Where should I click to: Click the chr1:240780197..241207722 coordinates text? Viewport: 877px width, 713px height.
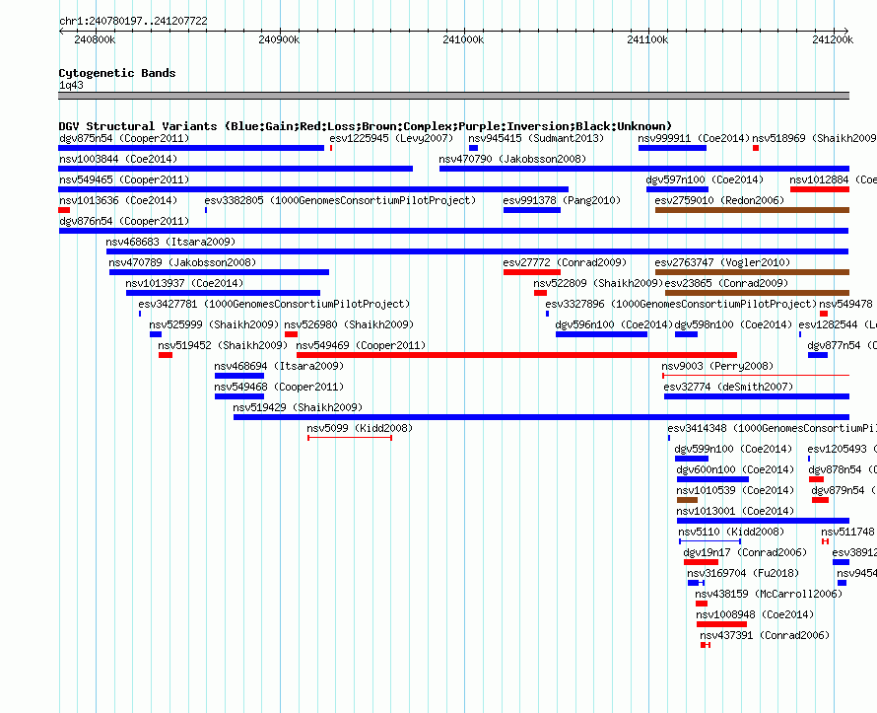[x=133, y=21]
